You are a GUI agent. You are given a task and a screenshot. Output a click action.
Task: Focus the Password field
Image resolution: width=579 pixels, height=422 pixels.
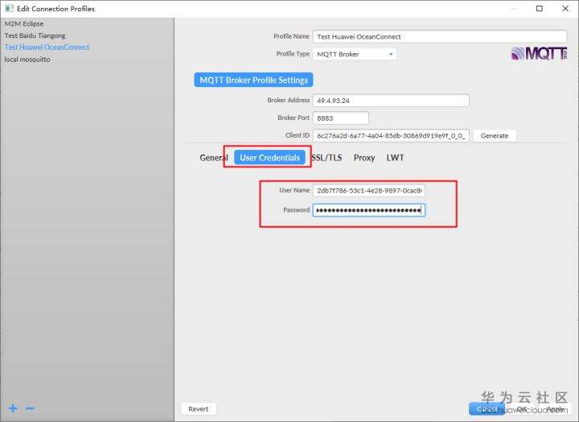click(x=369, y=210)
